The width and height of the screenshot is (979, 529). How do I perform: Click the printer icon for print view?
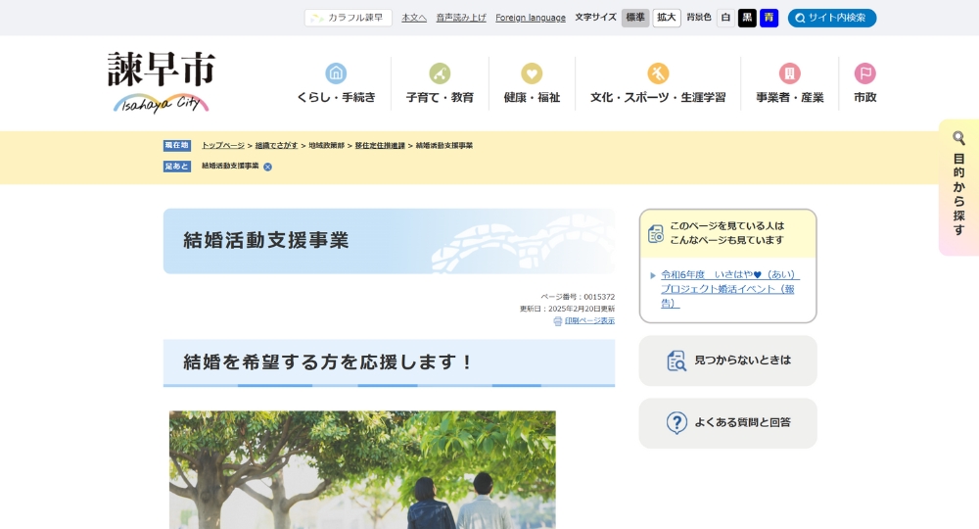[558, 321]
